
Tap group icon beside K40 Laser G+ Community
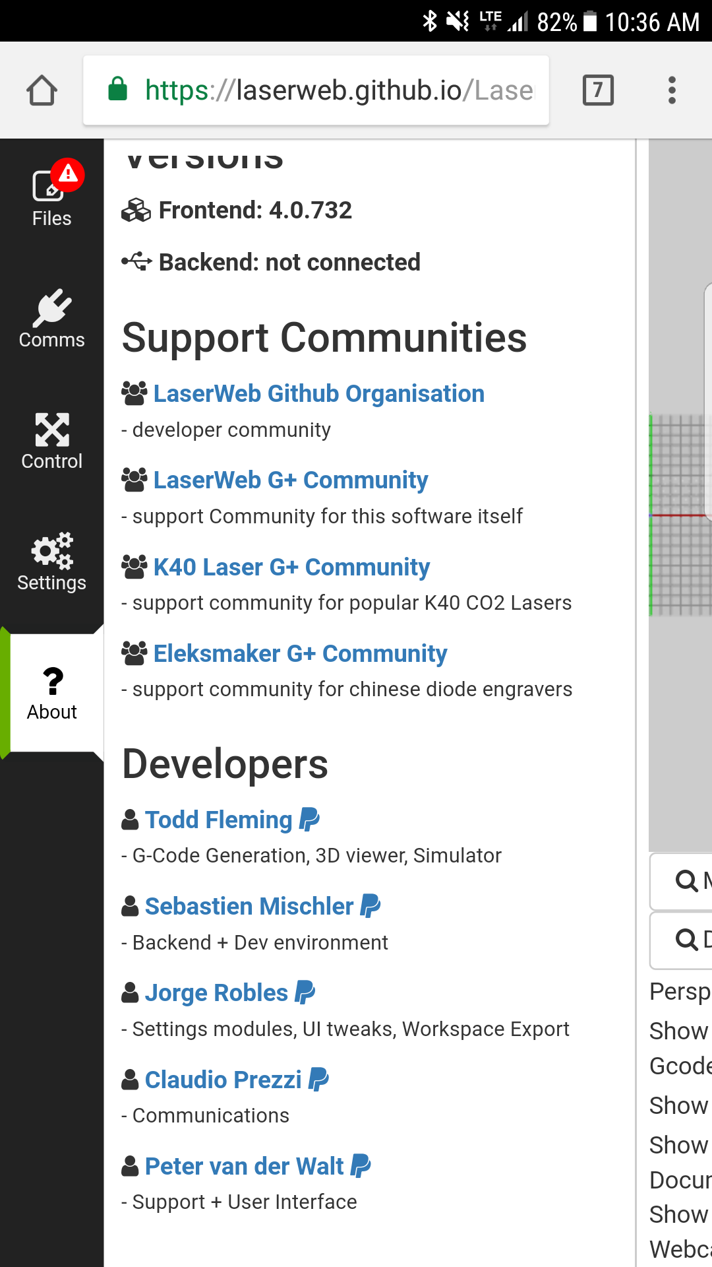[134, 567]
